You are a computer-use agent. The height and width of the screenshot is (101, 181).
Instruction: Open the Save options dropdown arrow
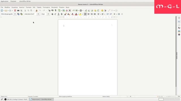click(12, 11)
